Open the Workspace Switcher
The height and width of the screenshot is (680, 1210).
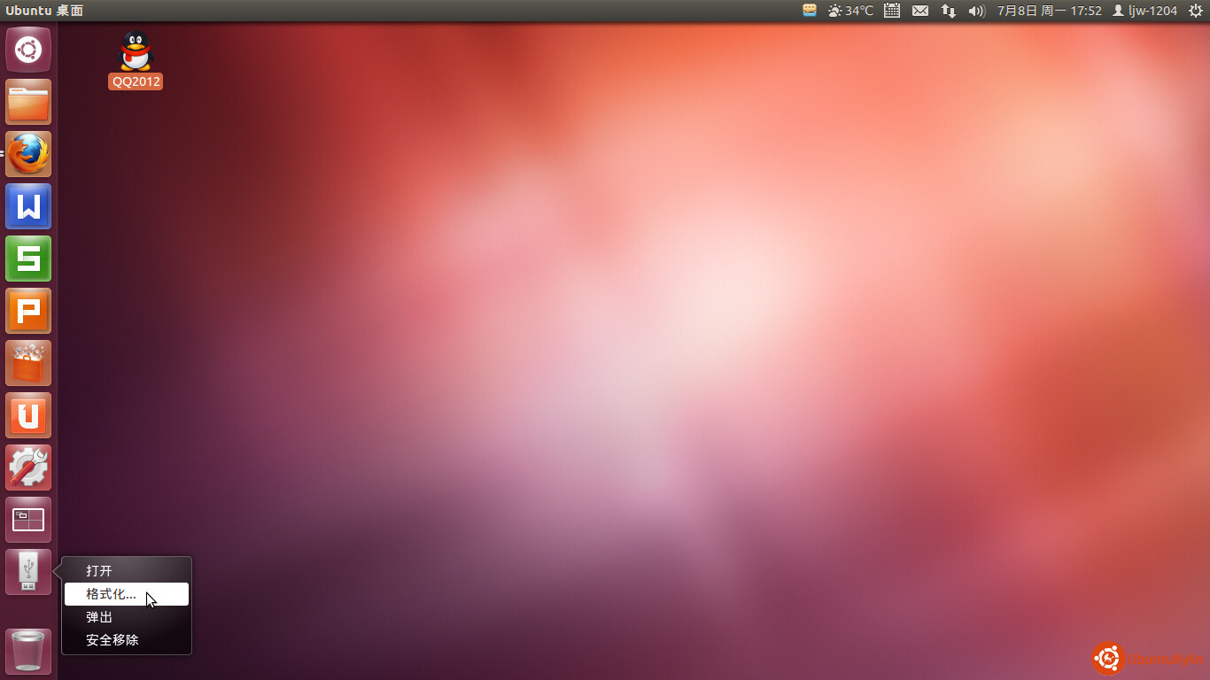tap(28, 520)
